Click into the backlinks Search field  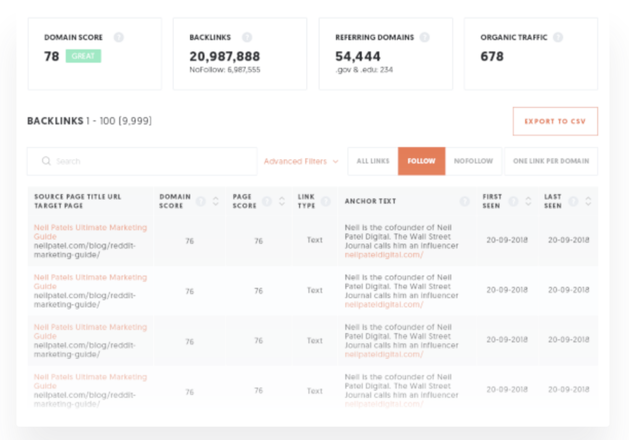click(x=142, y=161)
